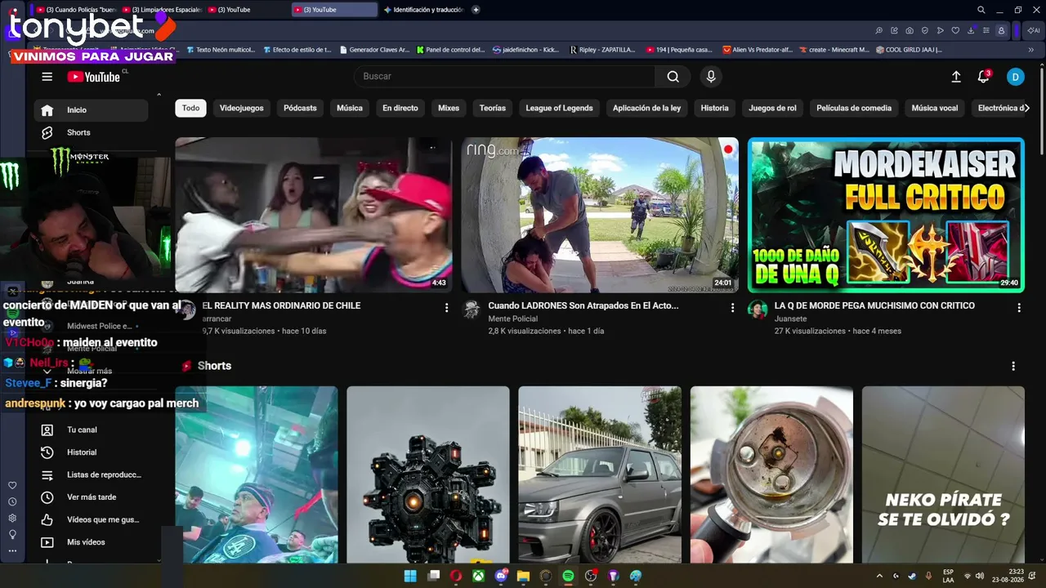Select the Videojuegos filter chip
The image size is (1046, 588).
pyautogui.click(x=241, y=108)
